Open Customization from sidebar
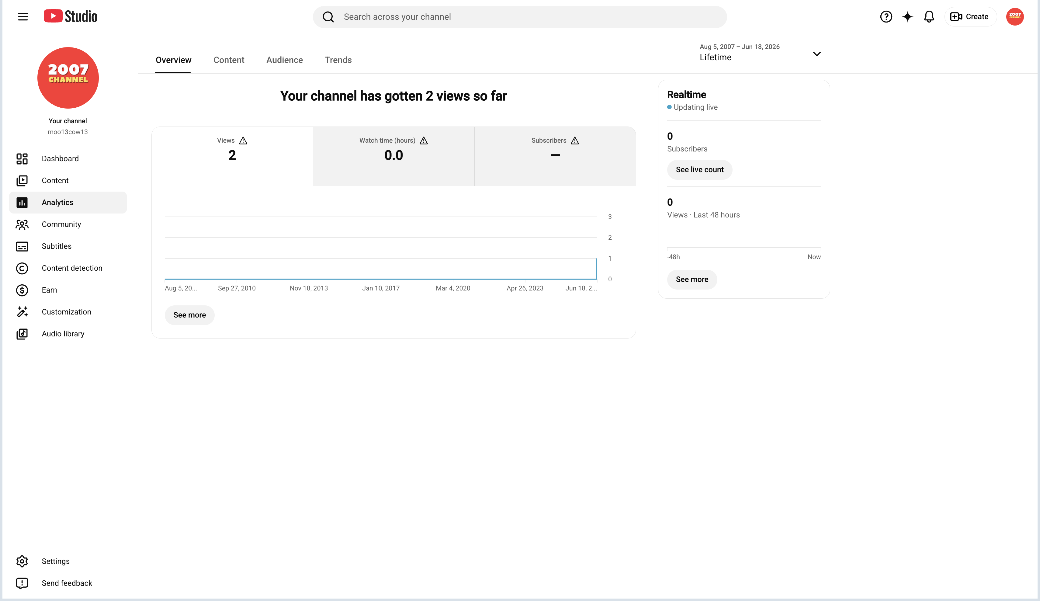This screenshot has height=601, width=1040. click(x=68, y=312)
